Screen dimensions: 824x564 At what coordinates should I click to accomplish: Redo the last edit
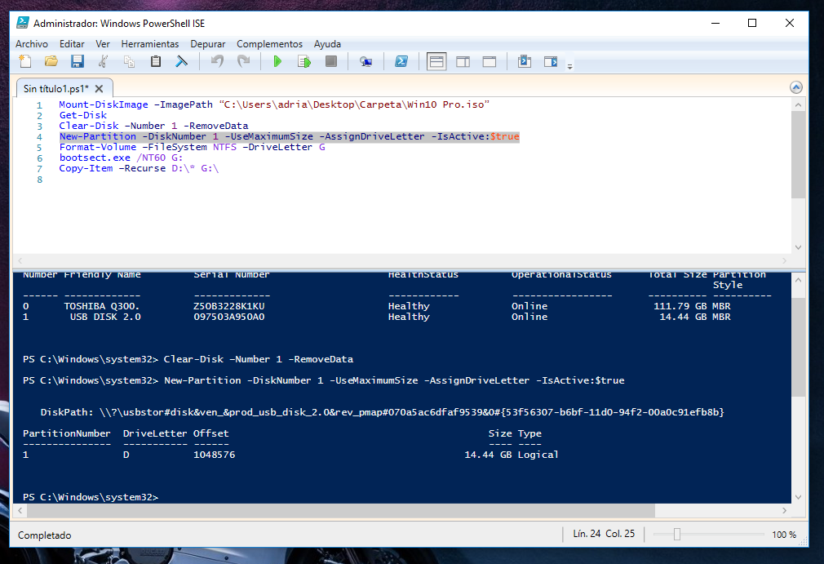[243, 61]
